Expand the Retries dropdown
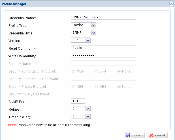Screen dimensions: 175x140 [87, 109]
